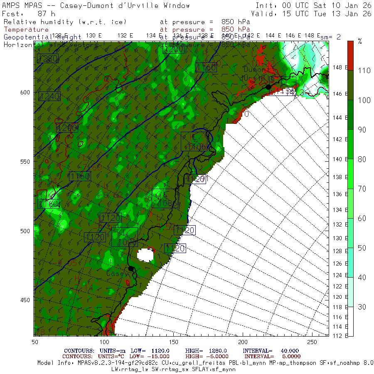
Task: Click the Casey station dot marker
Action: point(131,268)
